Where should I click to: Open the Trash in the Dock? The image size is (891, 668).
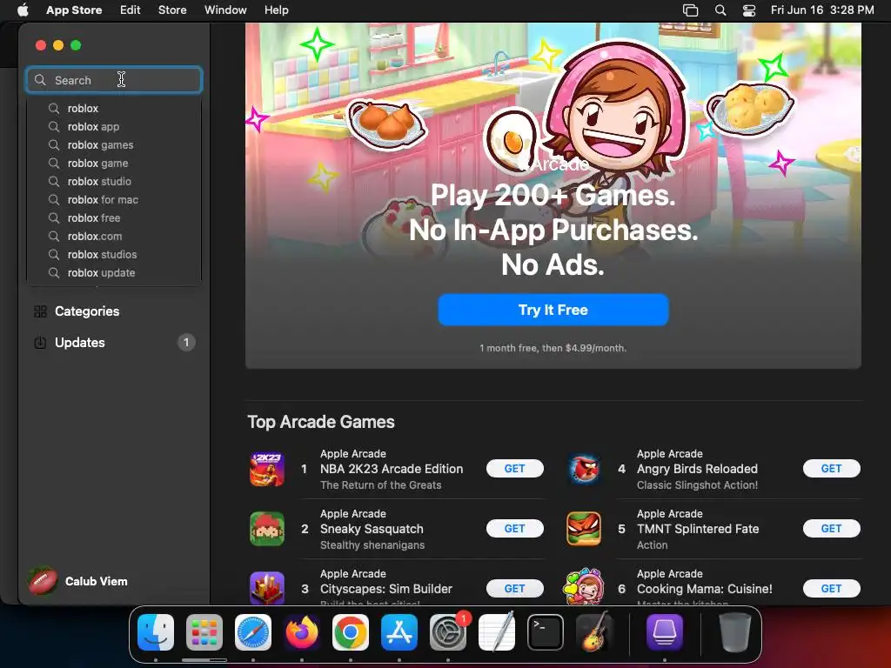point(734,632)
